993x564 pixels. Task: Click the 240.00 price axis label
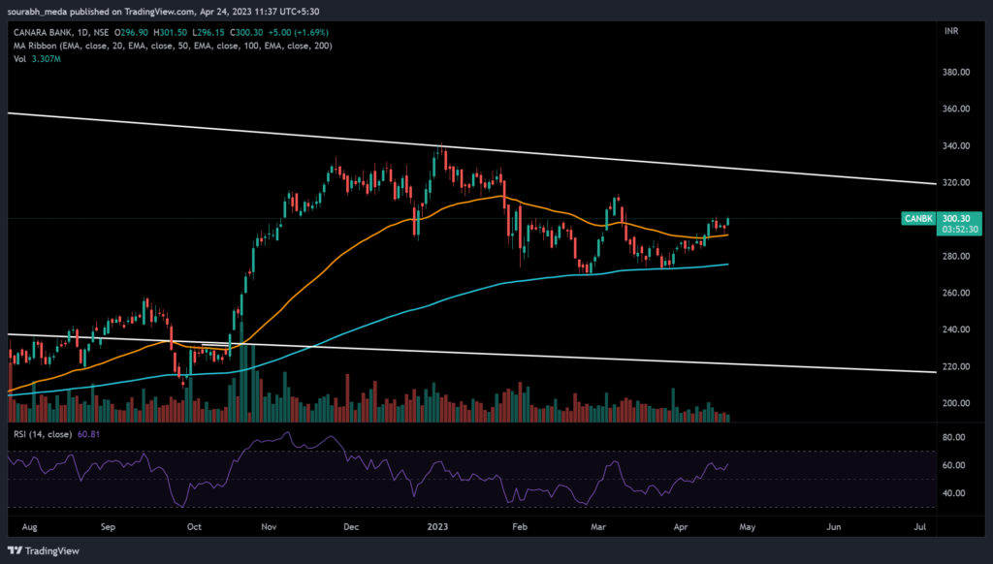coord(955,329)
